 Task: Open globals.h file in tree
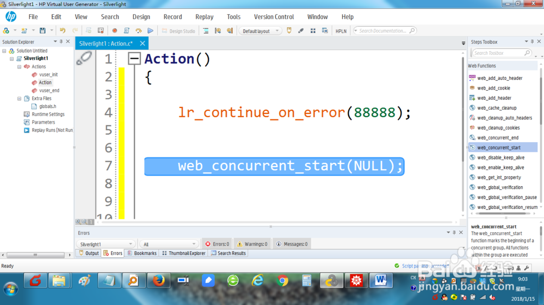tap(47, 106)
